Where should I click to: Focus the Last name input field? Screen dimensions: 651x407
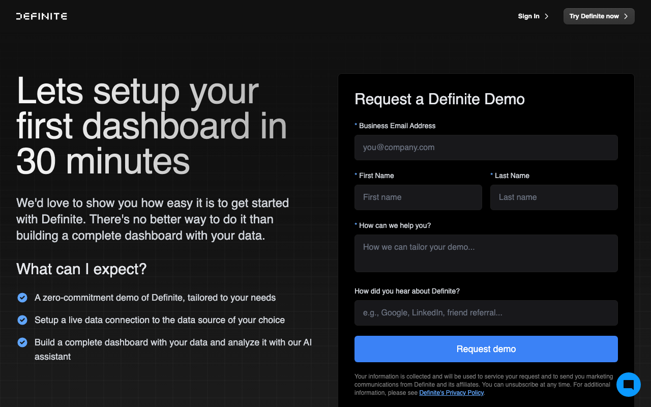(x=554, y=197)
